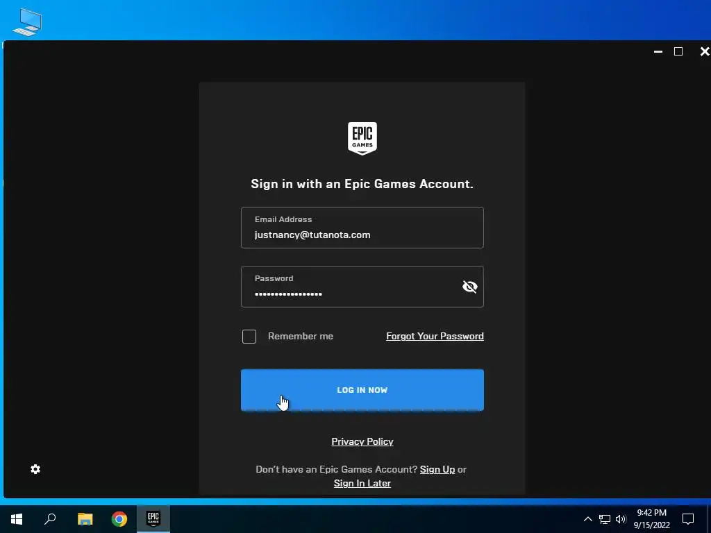Click the Sign Up link
The image size is (711, 533).
pos(437,470)
